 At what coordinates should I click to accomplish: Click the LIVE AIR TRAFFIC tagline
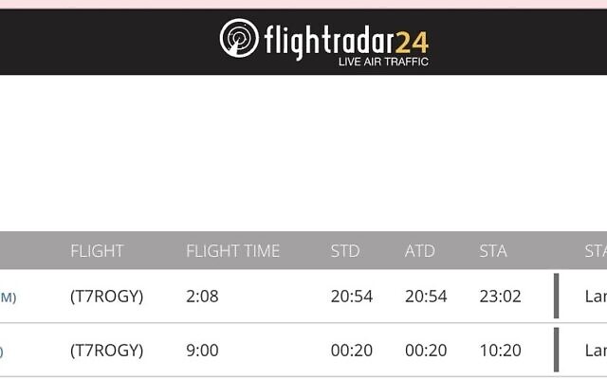point(383,62)
